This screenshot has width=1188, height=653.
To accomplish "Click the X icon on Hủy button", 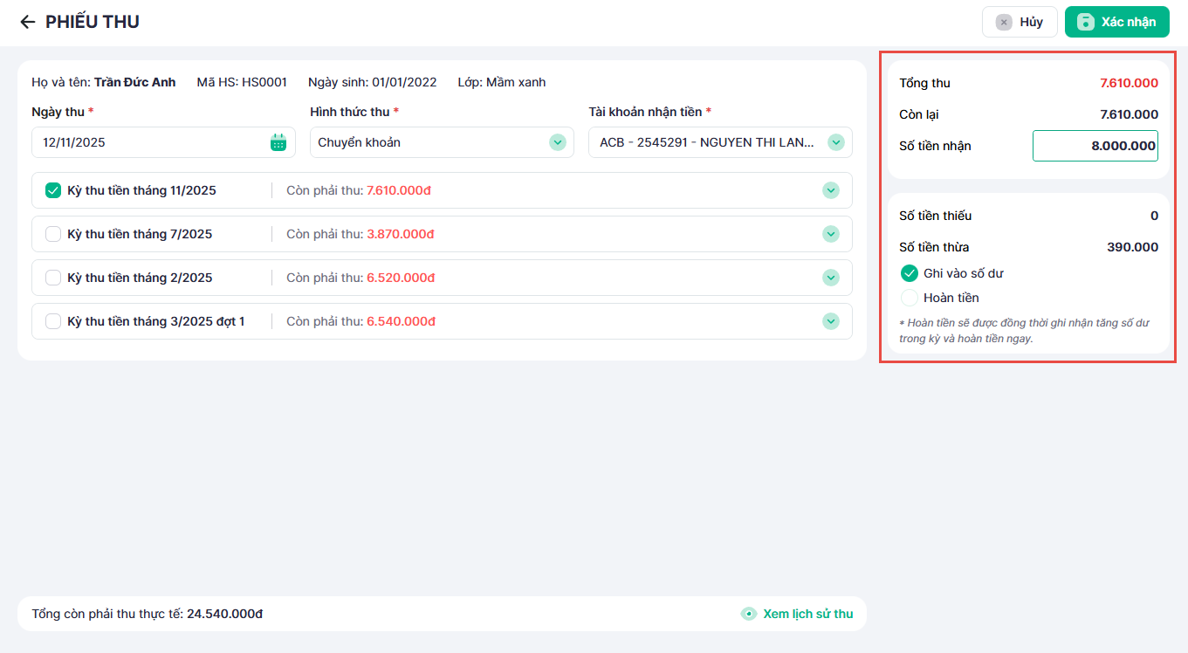I will tap(1004, 22).
